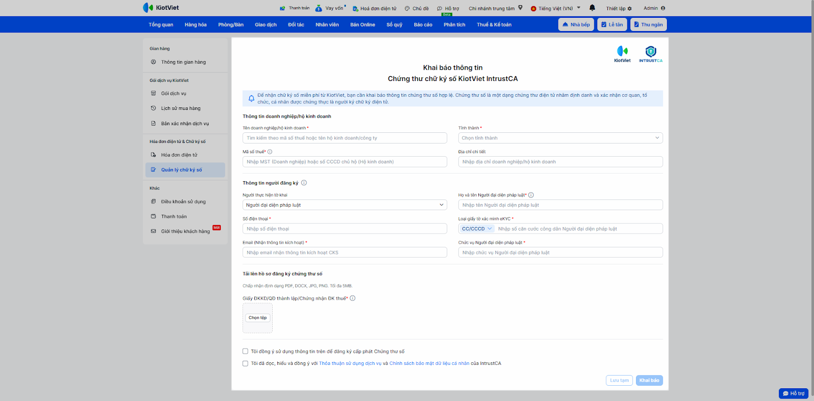The width and height of the screenshot is (814, 401).
Task: Click the KiotViet logo in the header
Action: click(x=161, y=8)
